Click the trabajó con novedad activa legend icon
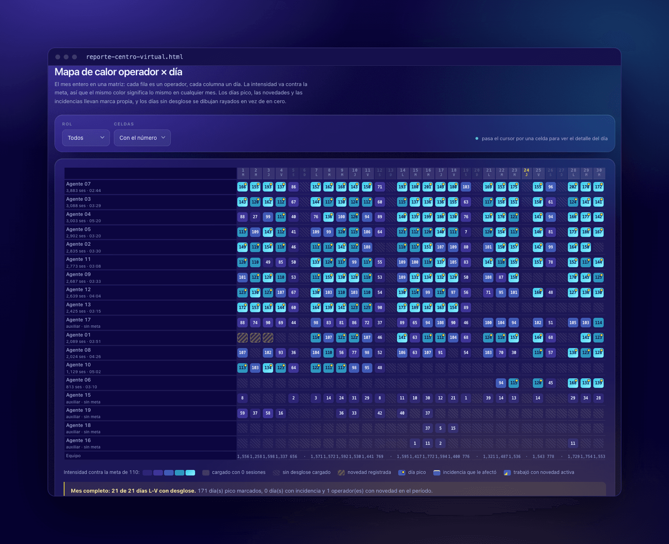 tap(507, 472)
